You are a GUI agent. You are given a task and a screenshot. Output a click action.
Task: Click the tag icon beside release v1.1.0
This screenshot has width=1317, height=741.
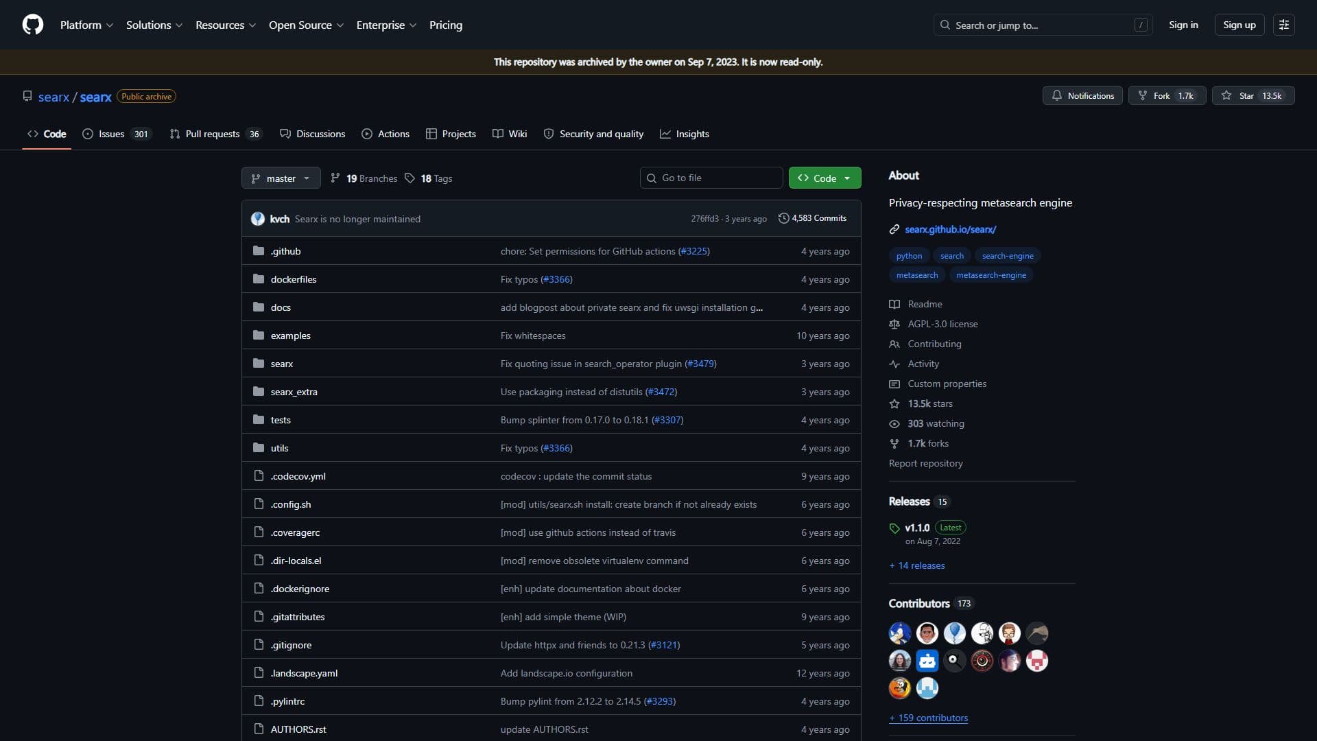point(894,528)
